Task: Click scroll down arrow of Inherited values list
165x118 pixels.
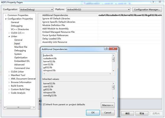Action: tap(113, 98)
